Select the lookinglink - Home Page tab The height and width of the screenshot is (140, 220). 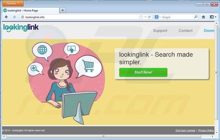[x=31, y=10]
